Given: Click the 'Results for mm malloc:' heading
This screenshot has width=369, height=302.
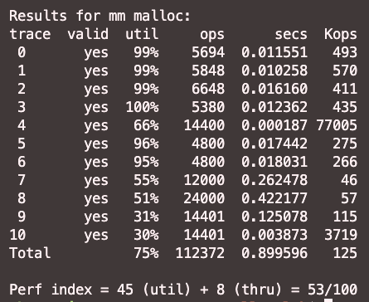Looking at the screenshot, I should pyautogui.click(x=100, y=16).
